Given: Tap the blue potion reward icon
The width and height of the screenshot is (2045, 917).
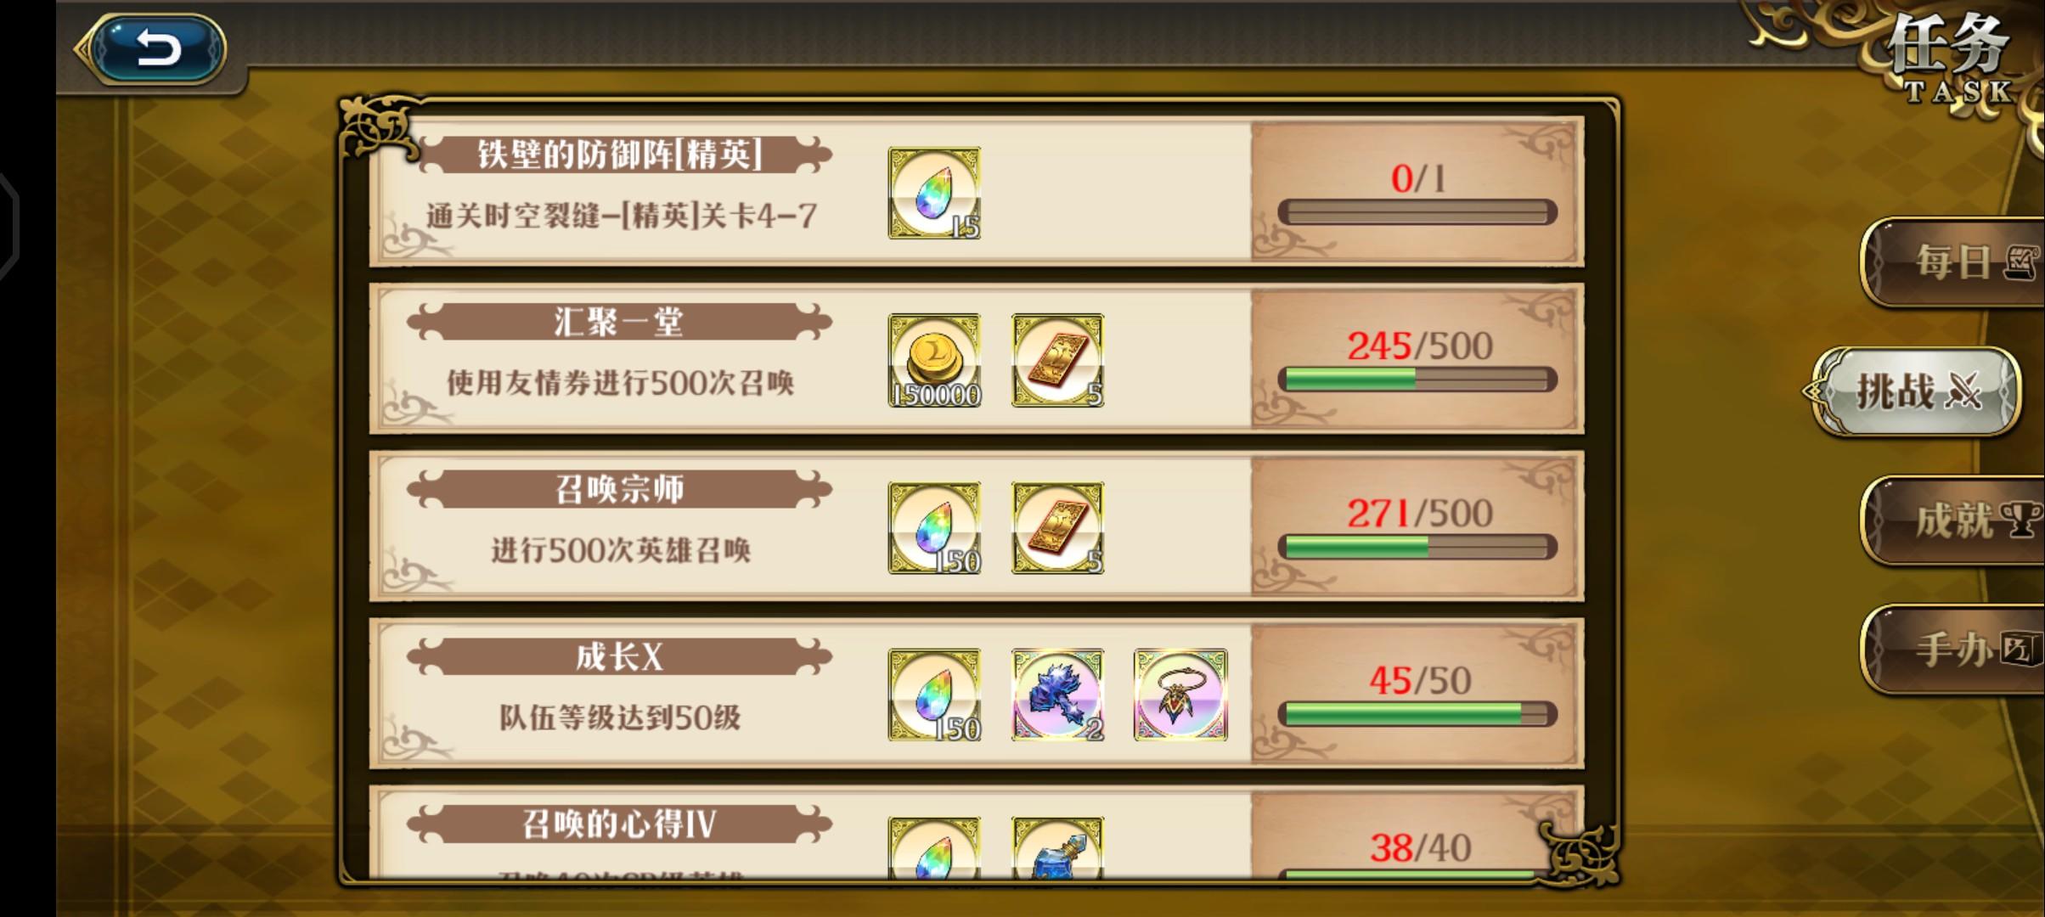Looking at the screenshot, I should (1057, 847).
